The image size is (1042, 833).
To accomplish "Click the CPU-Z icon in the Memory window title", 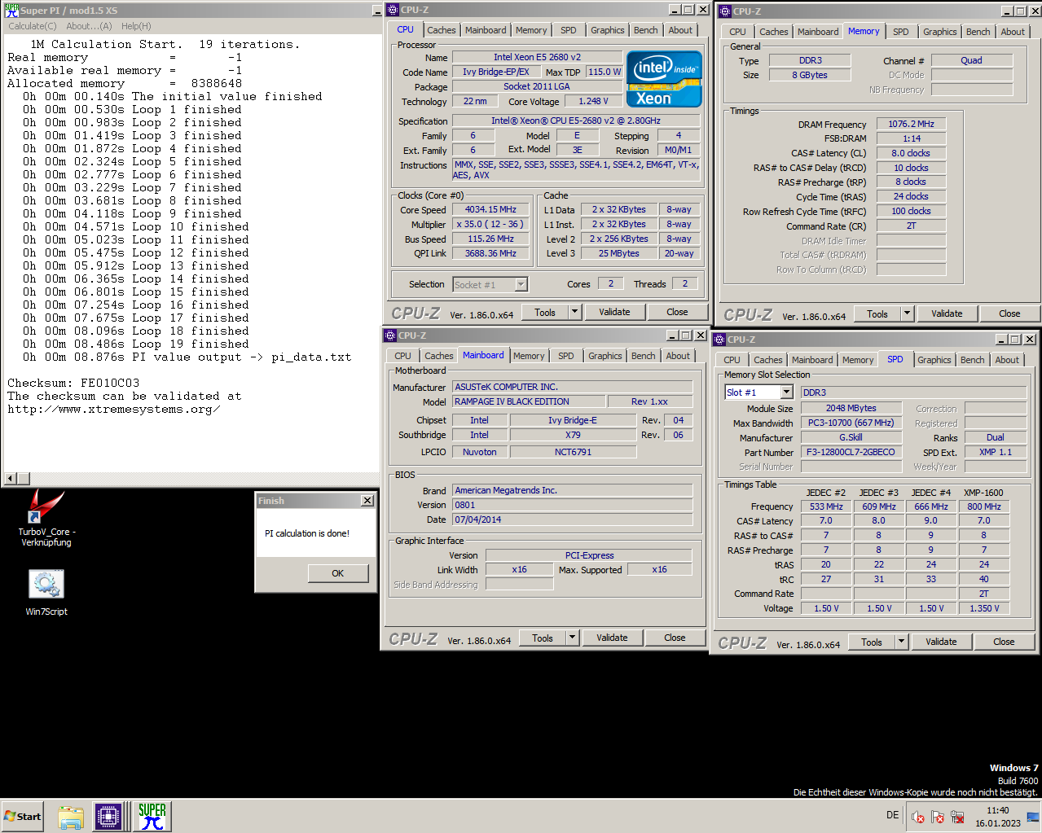I will [725, 11].
